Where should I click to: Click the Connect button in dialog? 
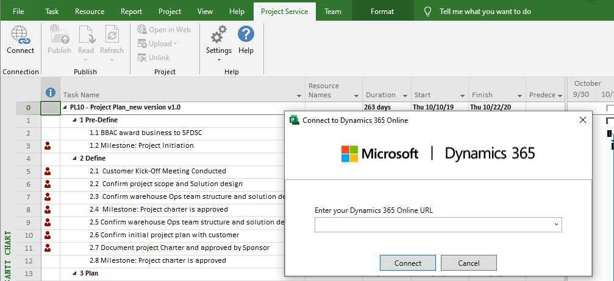pos(408,263)
